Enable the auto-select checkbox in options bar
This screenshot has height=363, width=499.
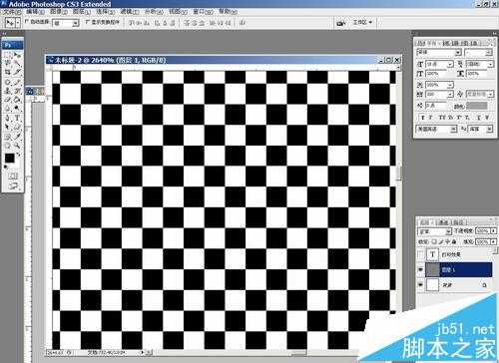pos(27,22)
